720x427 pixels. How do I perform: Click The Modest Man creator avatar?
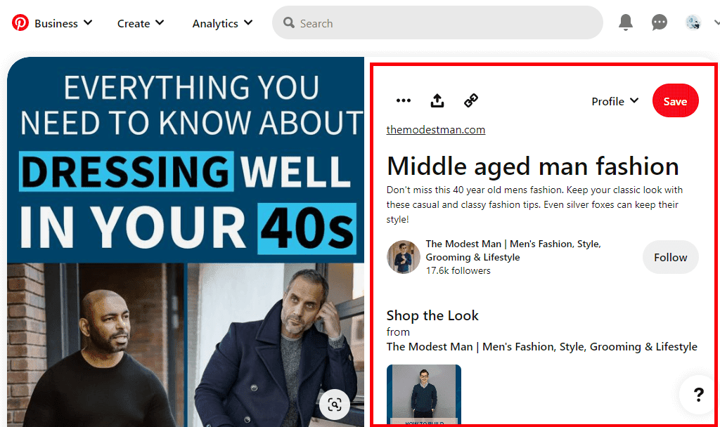[x=404, y=257]
